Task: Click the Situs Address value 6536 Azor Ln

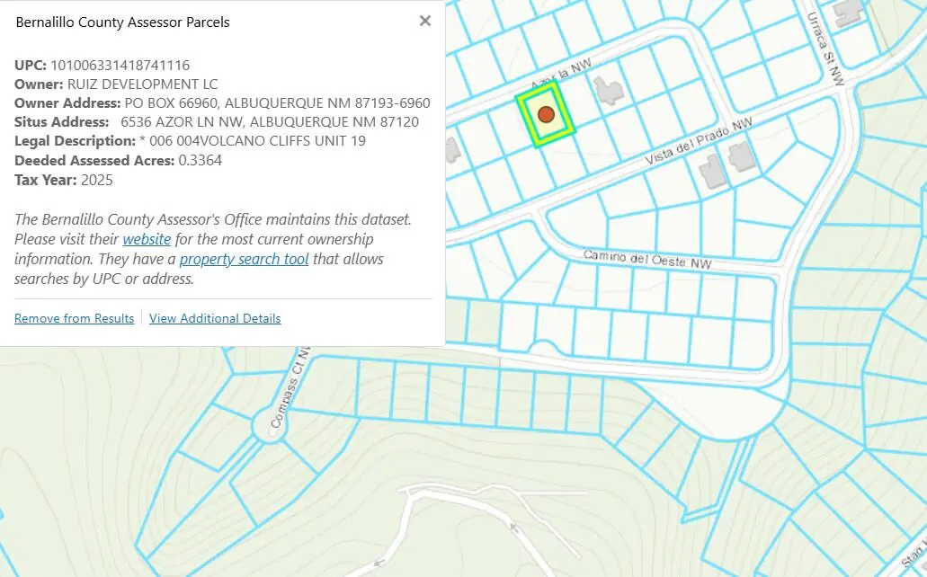Action: coord(269,121)
